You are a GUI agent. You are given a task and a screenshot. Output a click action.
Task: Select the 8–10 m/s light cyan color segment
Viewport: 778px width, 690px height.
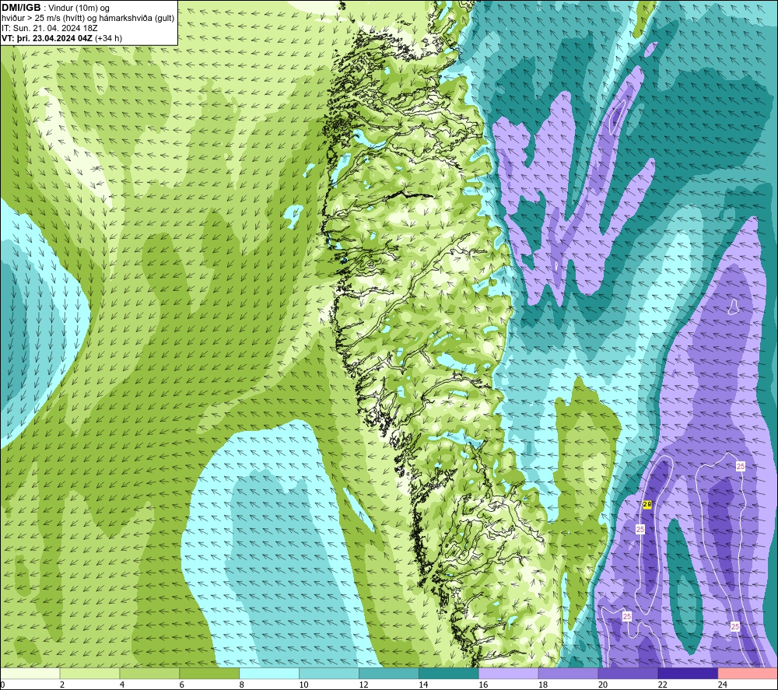click(269, 673)
